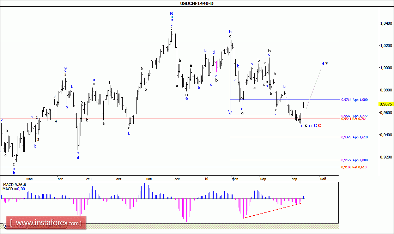Image resolution: width=394 pixels, height=234 pixels.
Task: Click the 0,9172 App 2,000 level label
Action: [354, 160]
